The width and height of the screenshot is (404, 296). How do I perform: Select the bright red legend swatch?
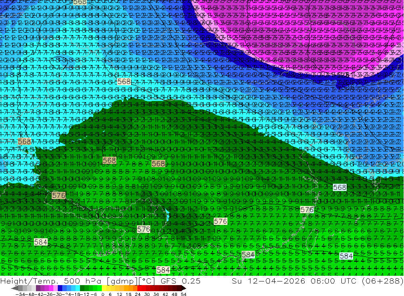coord(139,288)
